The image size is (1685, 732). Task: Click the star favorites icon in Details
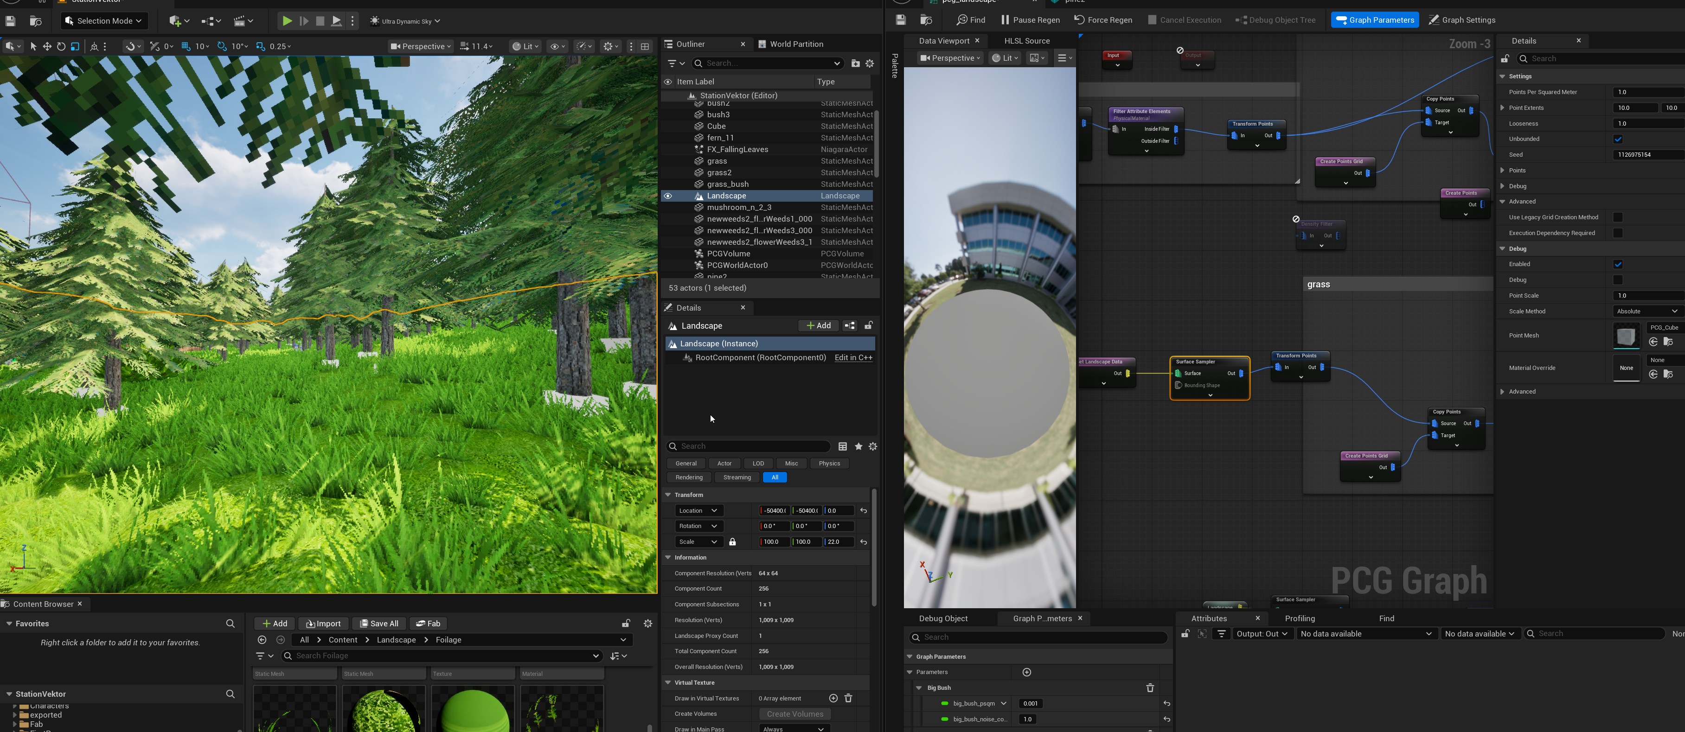(x=858, y=446)
